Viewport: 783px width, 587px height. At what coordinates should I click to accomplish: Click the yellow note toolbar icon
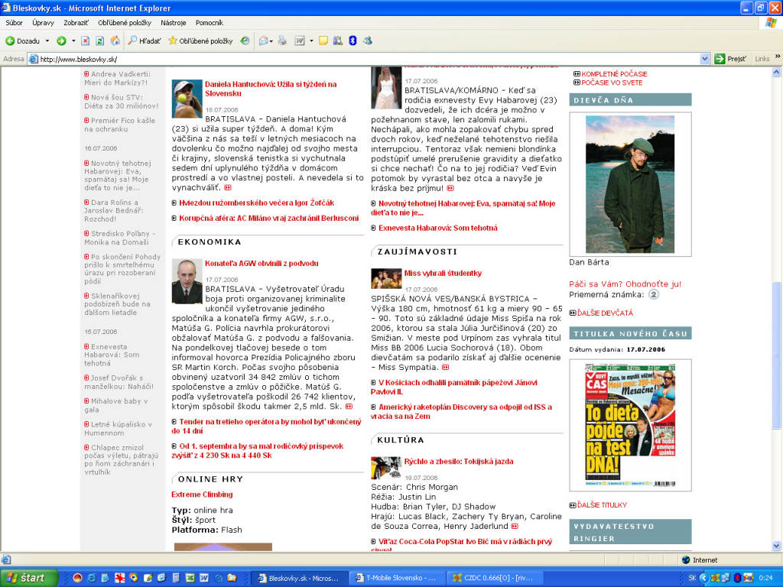[x=323, y=41]
